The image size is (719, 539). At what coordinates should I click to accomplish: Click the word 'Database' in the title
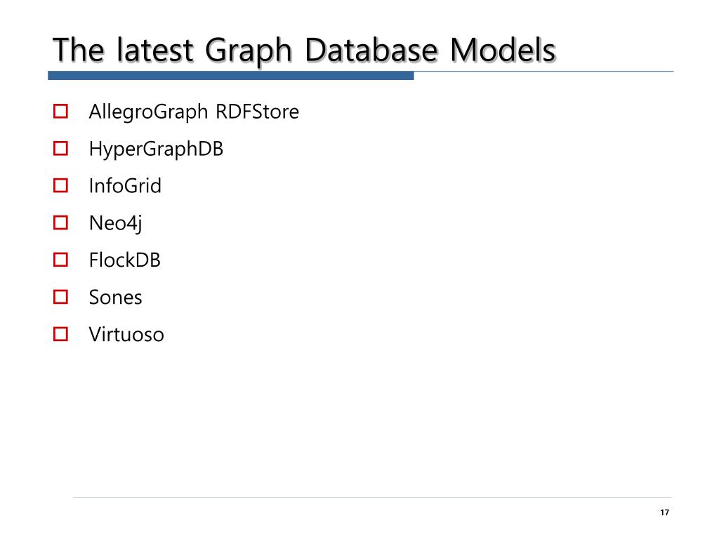click(371, 50)
